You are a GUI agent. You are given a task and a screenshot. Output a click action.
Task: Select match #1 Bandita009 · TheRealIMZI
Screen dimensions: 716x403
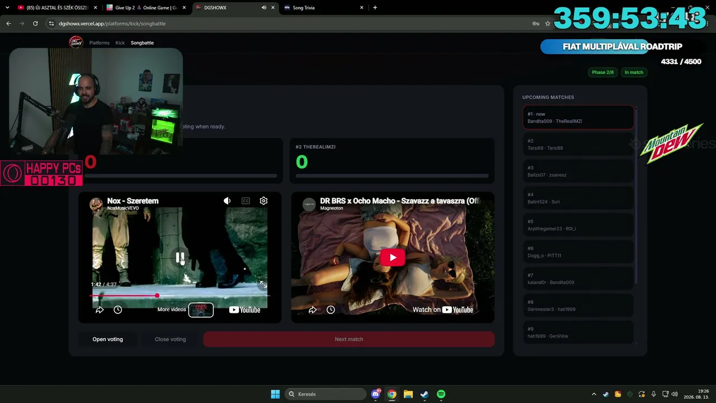pos(578,118)
